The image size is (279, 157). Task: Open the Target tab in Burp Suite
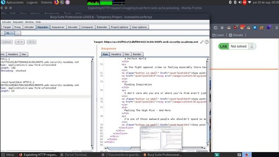click(7, 27)
